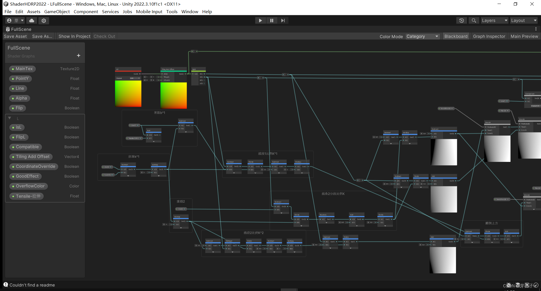
Task: Open the Window menu
Action: coord(190,11)
